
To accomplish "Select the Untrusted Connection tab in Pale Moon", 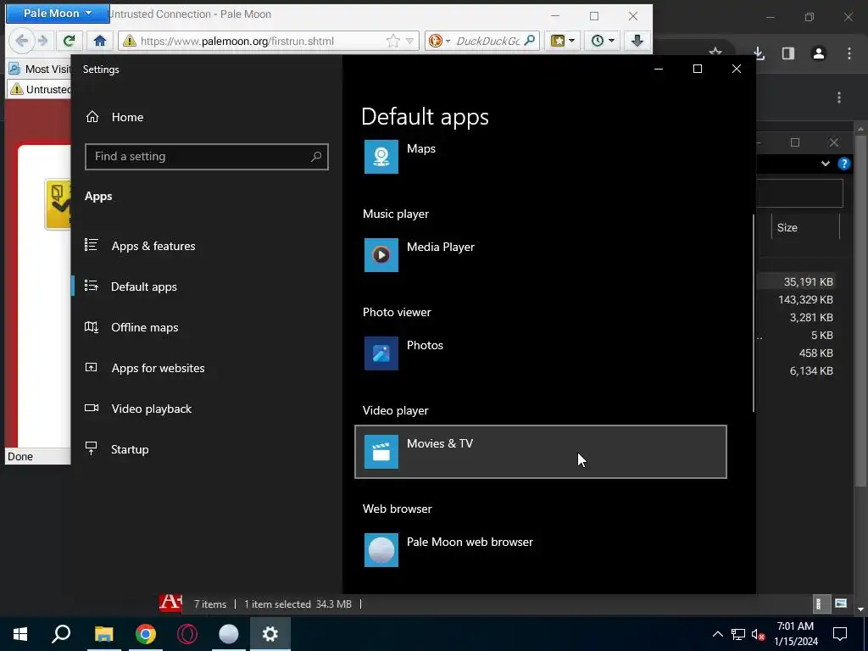I will (40, 89).
